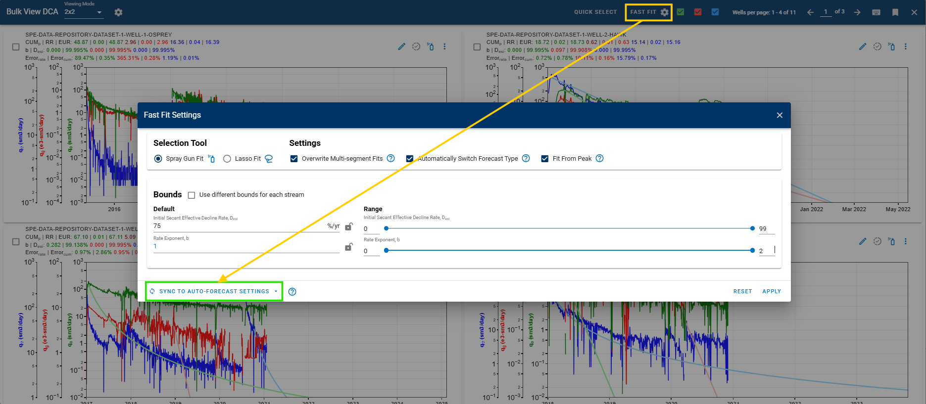Open more options menu for WELL-1-OSPREY

pos(444,46)
